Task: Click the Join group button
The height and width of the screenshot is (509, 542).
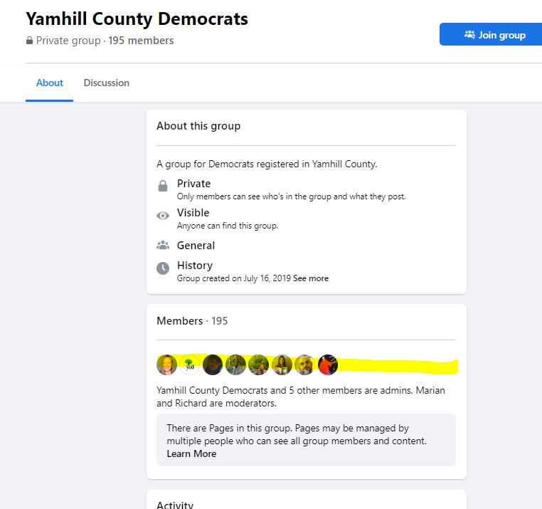Action: click(491, 34)
